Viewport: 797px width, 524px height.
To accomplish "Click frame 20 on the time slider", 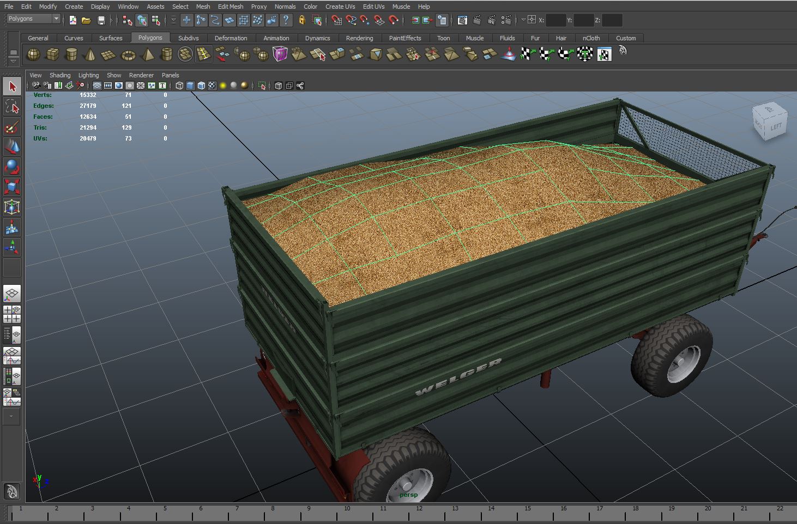I will 708,509.
